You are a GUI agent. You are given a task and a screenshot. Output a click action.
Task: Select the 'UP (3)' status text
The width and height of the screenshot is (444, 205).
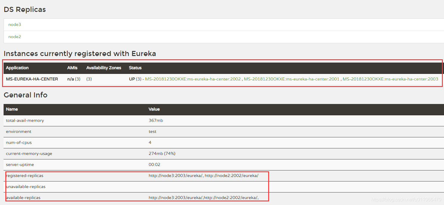135,79
